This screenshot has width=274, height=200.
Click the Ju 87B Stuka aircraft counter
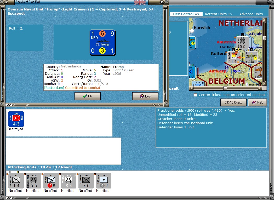tap(251, 58)
